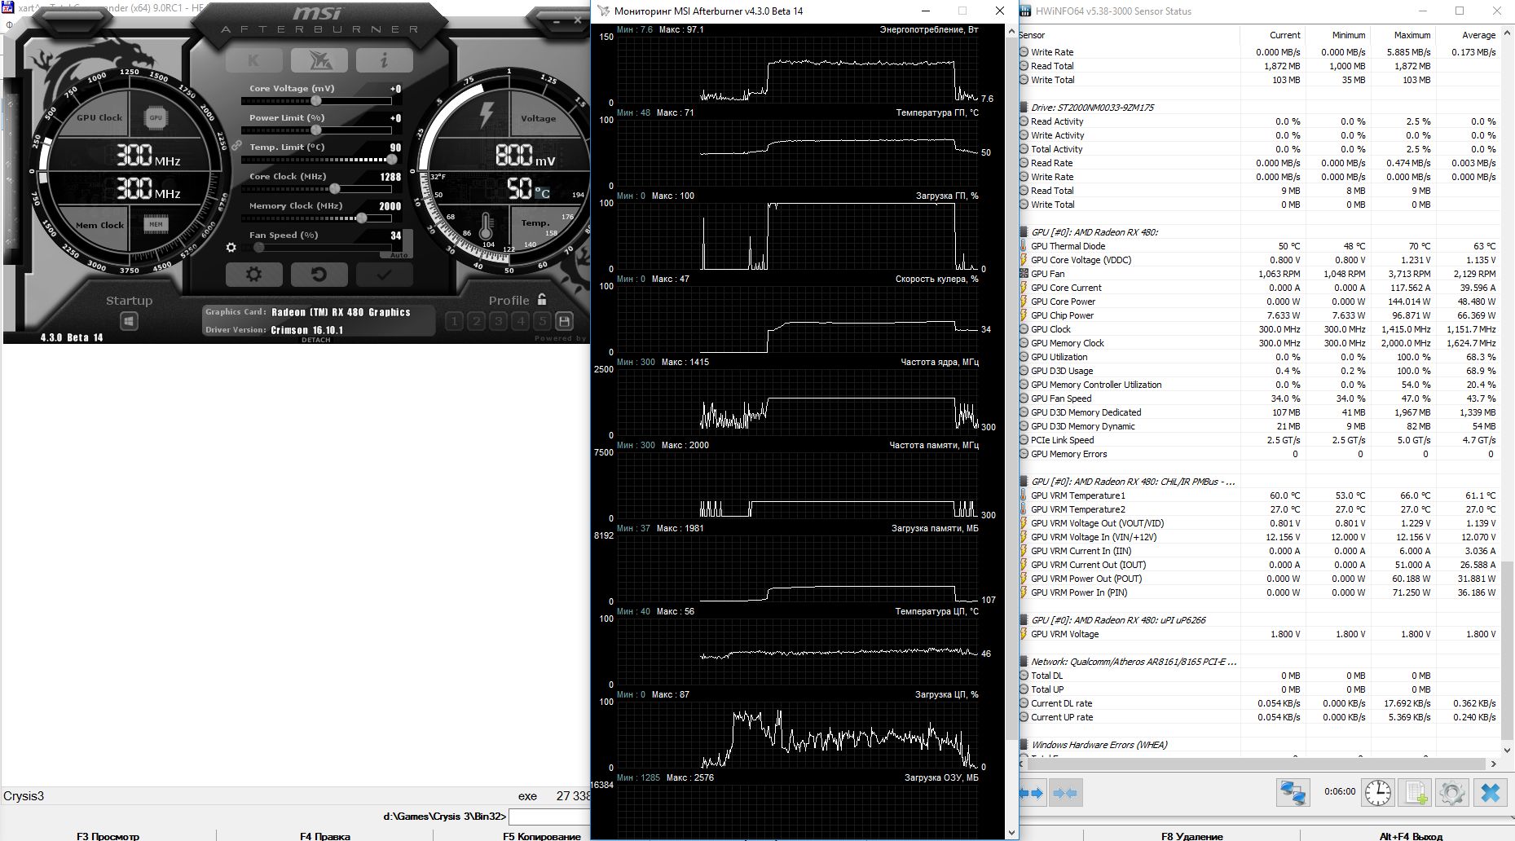This screenshot has height=841, width=1515.
Task: Select Afterburner profile slot 4
Action: coord(521,321)
